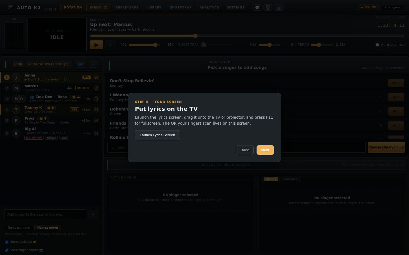Open the Inbox (3) tab
The width and height of the screenshot is (409, 255).
pyautogui.click(x=99, y=8)
